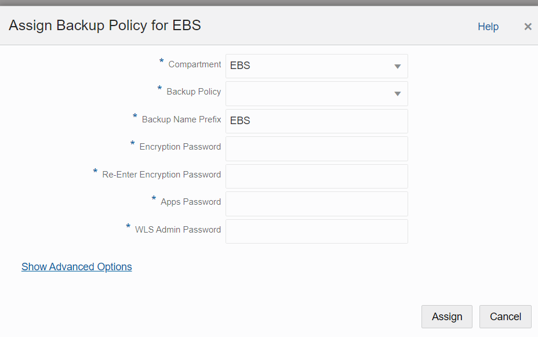538x337 pixels.
Task: Select the Compartment field showing EBS
Action: click(317, 66)
